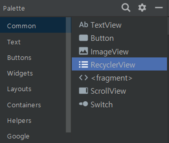Open the Palette search icon
The image size is (169, 143).
pyautogui.click(x=126, y=8)
